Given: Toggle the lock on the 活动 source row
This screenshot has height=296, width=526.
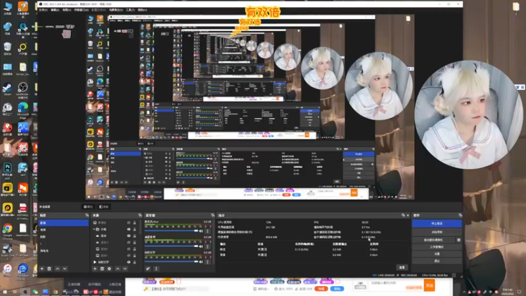Looking at the screenshot, I should point(135,236).
